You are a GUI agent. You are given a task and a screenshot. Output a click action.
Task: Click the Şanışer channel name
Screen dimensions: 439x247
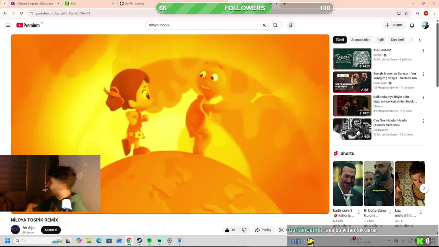tap(378, 55)
